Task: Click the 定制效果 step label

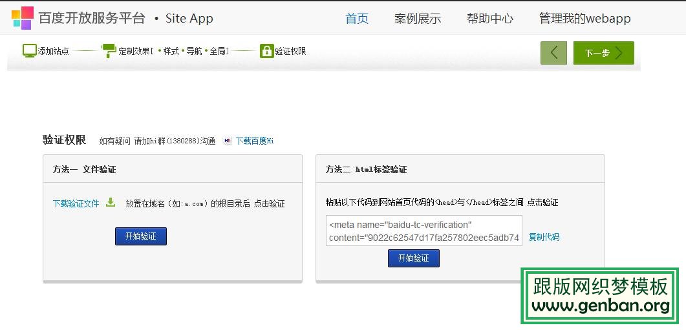Action: [134, 51]
